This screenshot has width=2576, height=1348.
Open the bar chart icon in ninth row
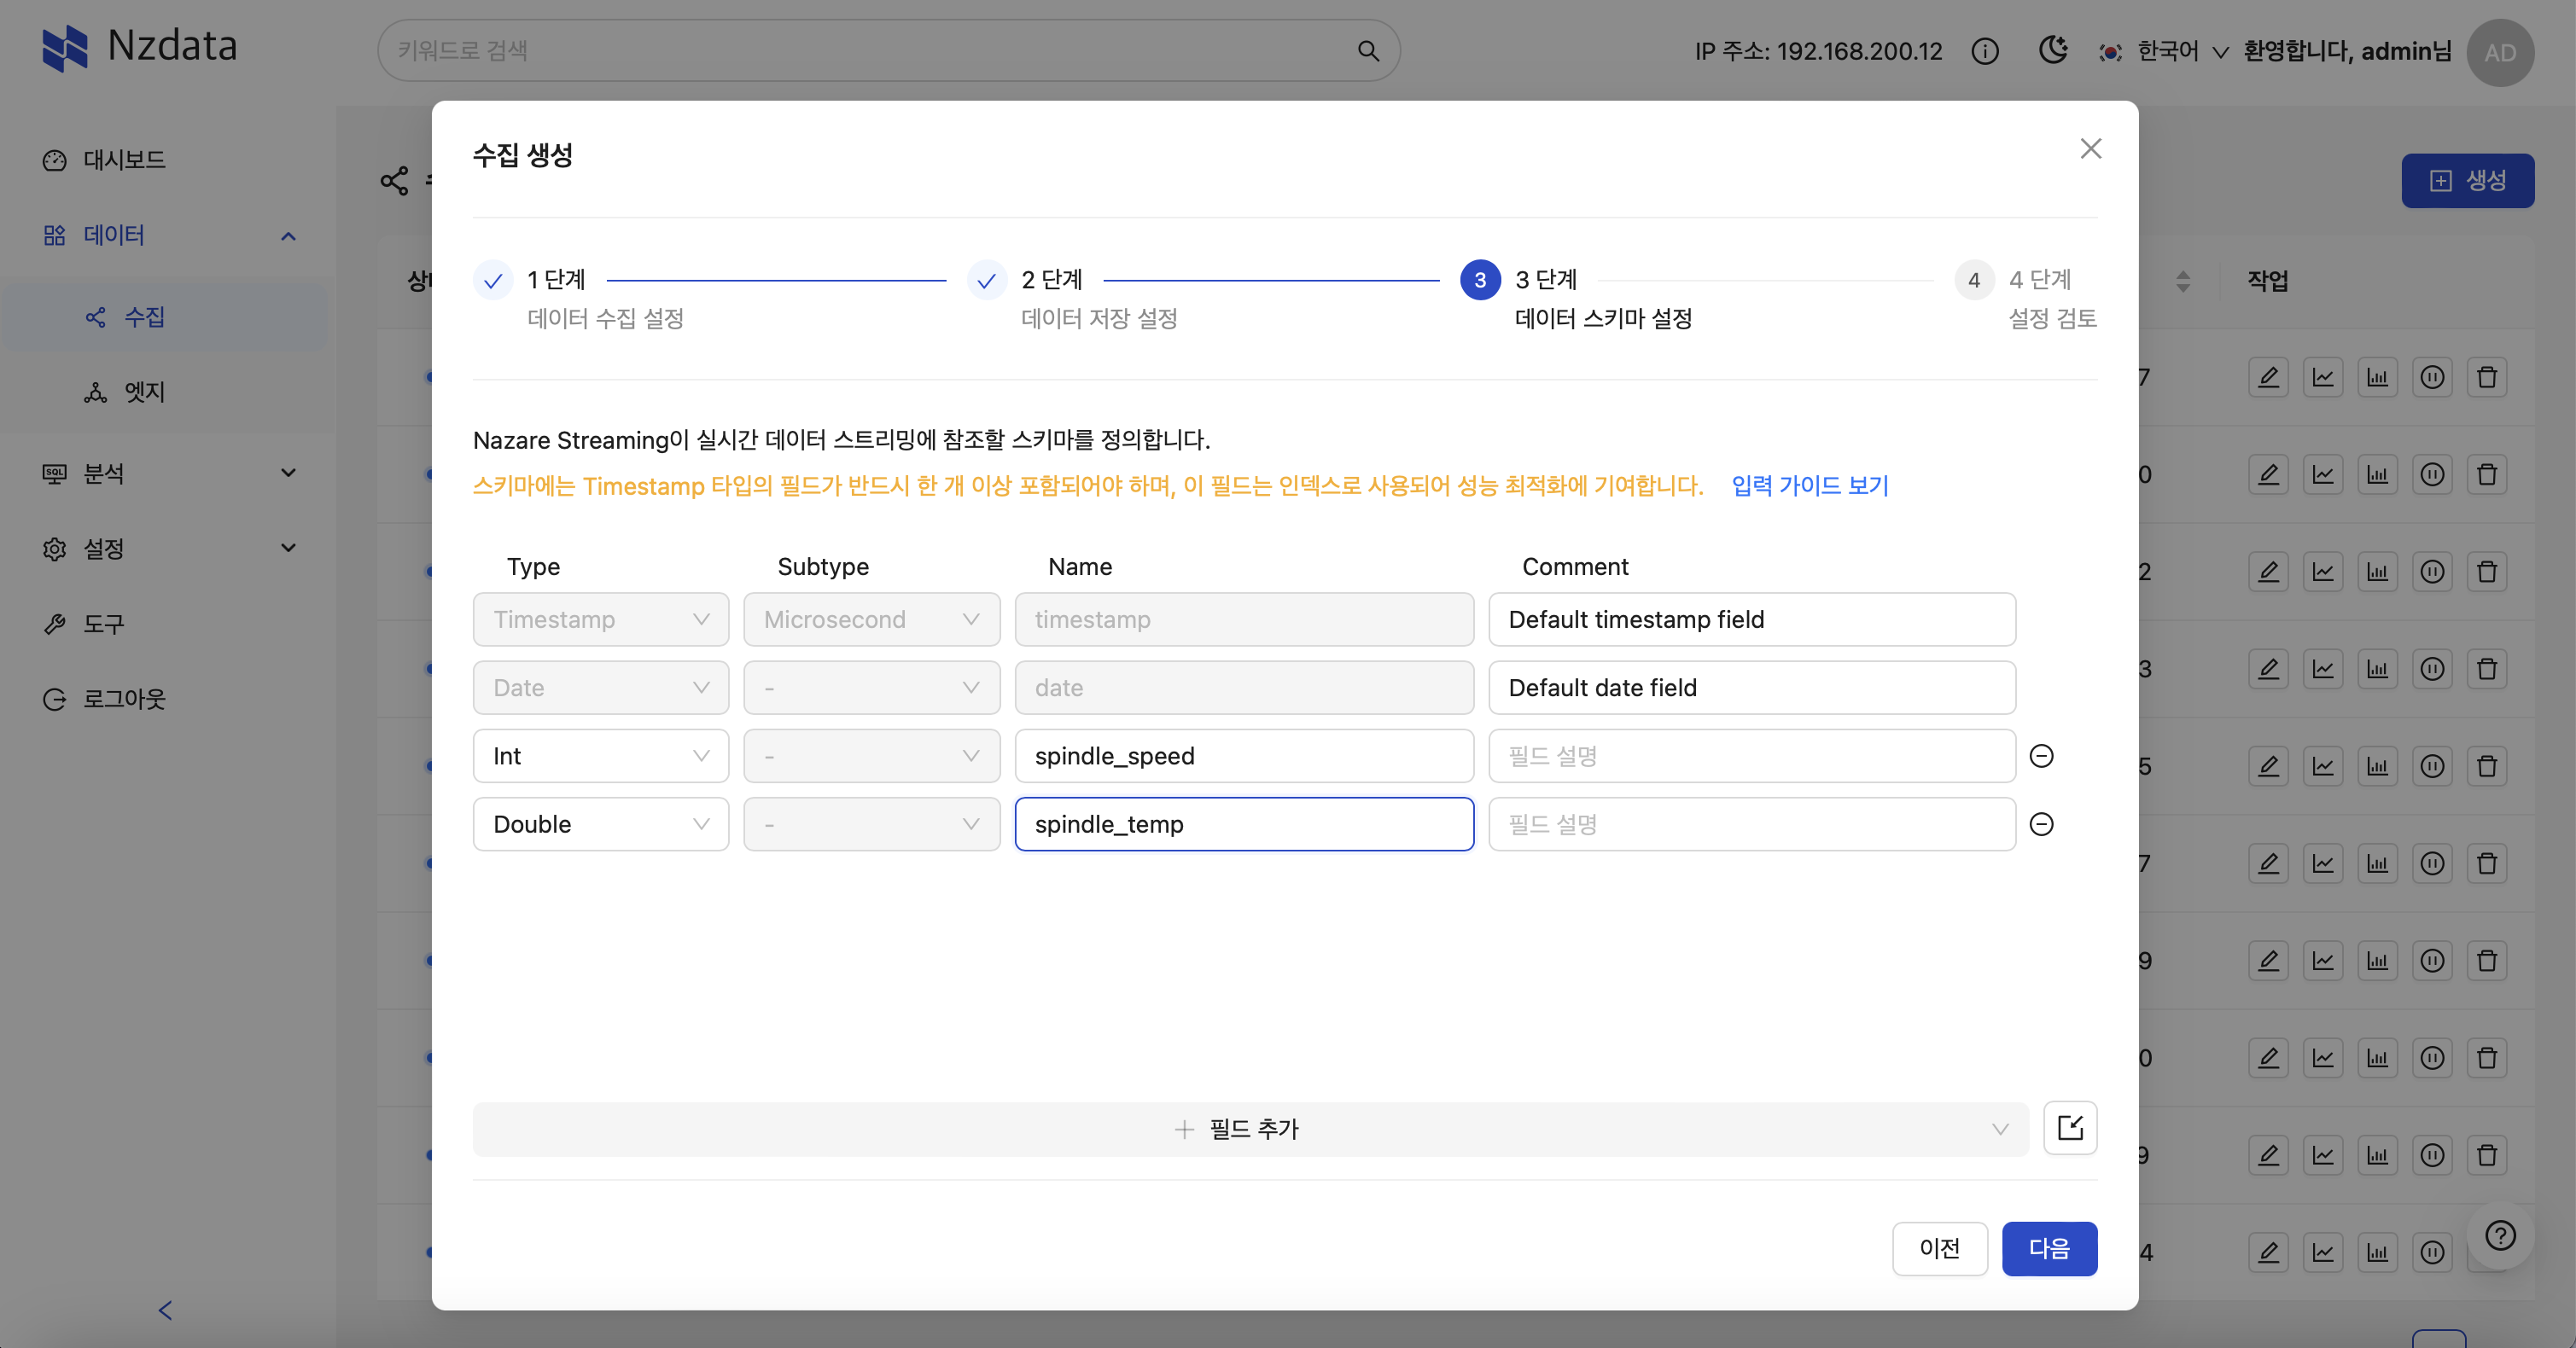pos(2378,1155)
